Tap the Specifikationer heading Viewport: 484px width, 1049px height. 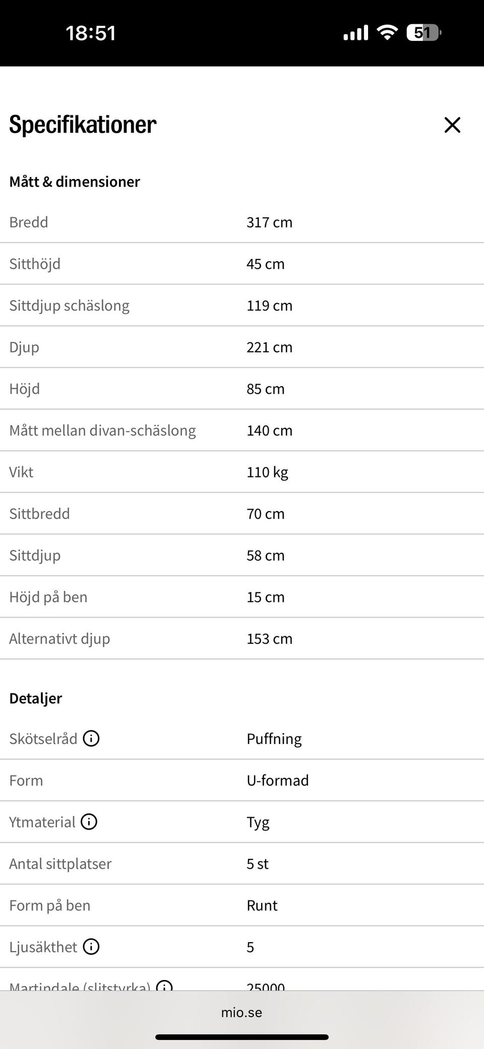coord(83,125)
